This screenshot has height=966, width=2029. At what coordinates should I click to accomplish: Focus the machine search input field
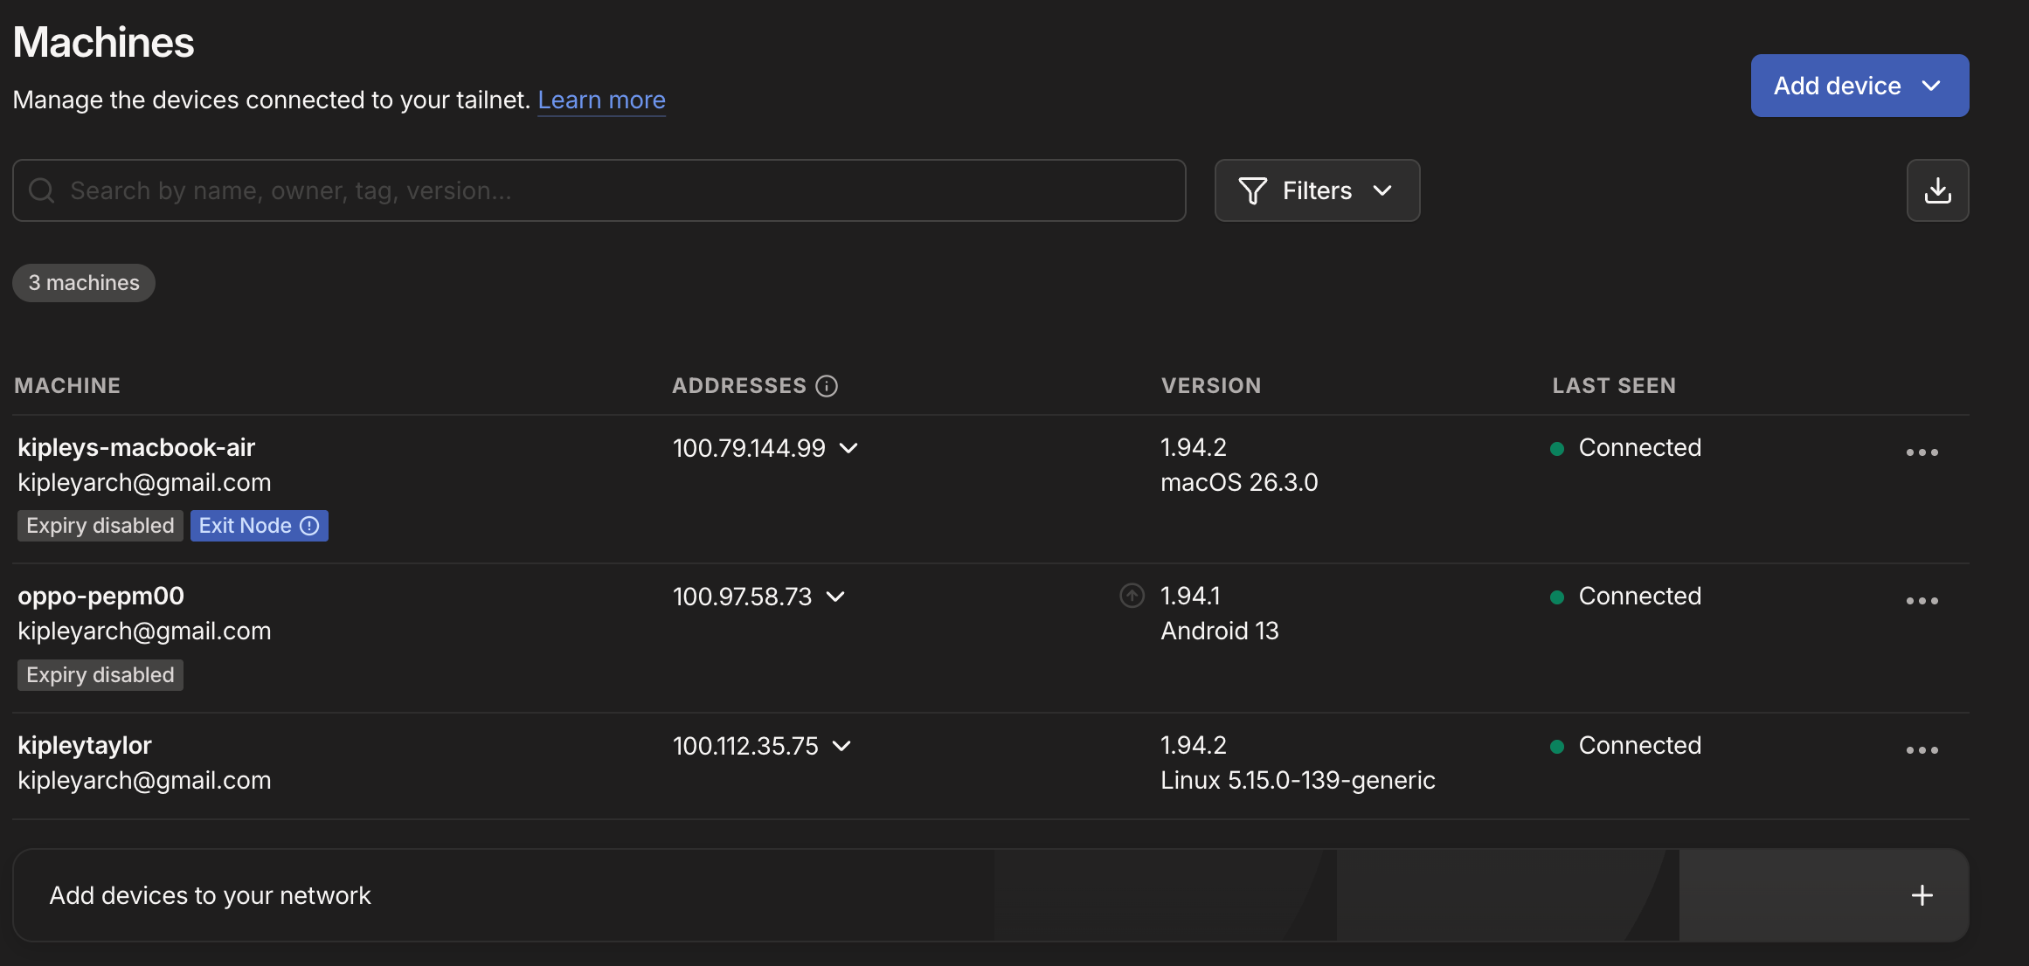click(x=612, y=190)
